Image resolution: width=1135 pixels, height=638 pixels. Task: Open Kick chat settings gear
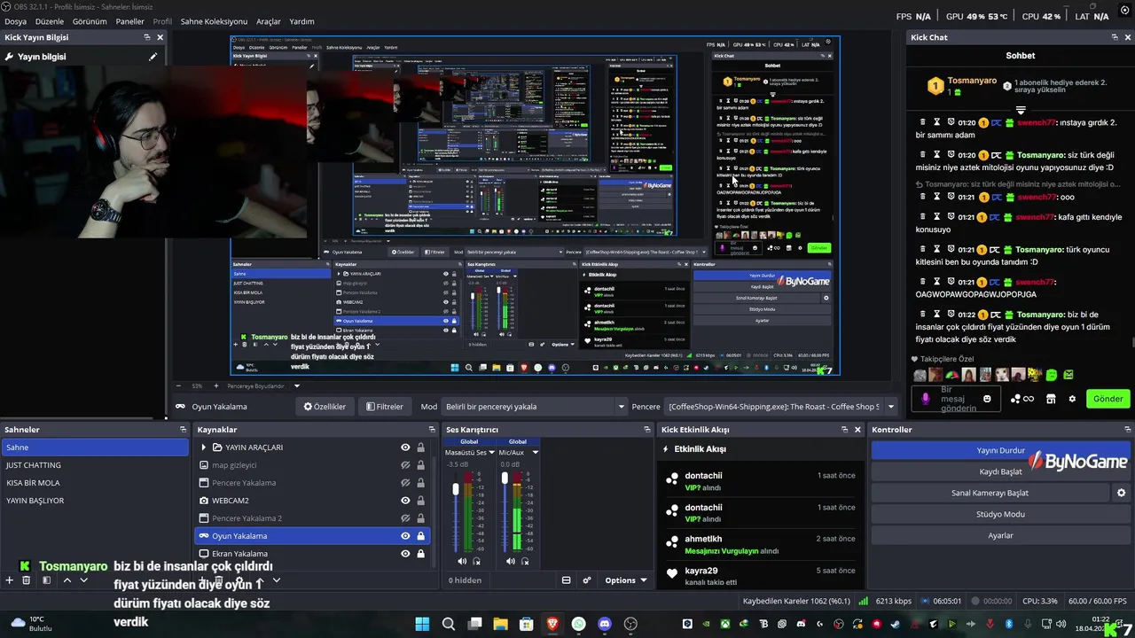tap(1072, 399)
